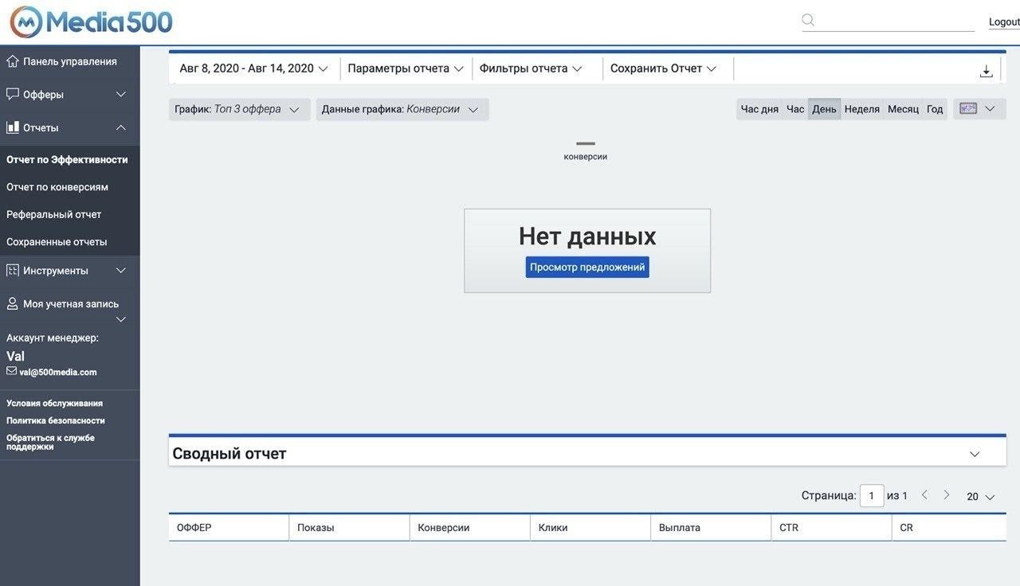
Task: Click the download report icon
Action: click(x=987, y=71)
